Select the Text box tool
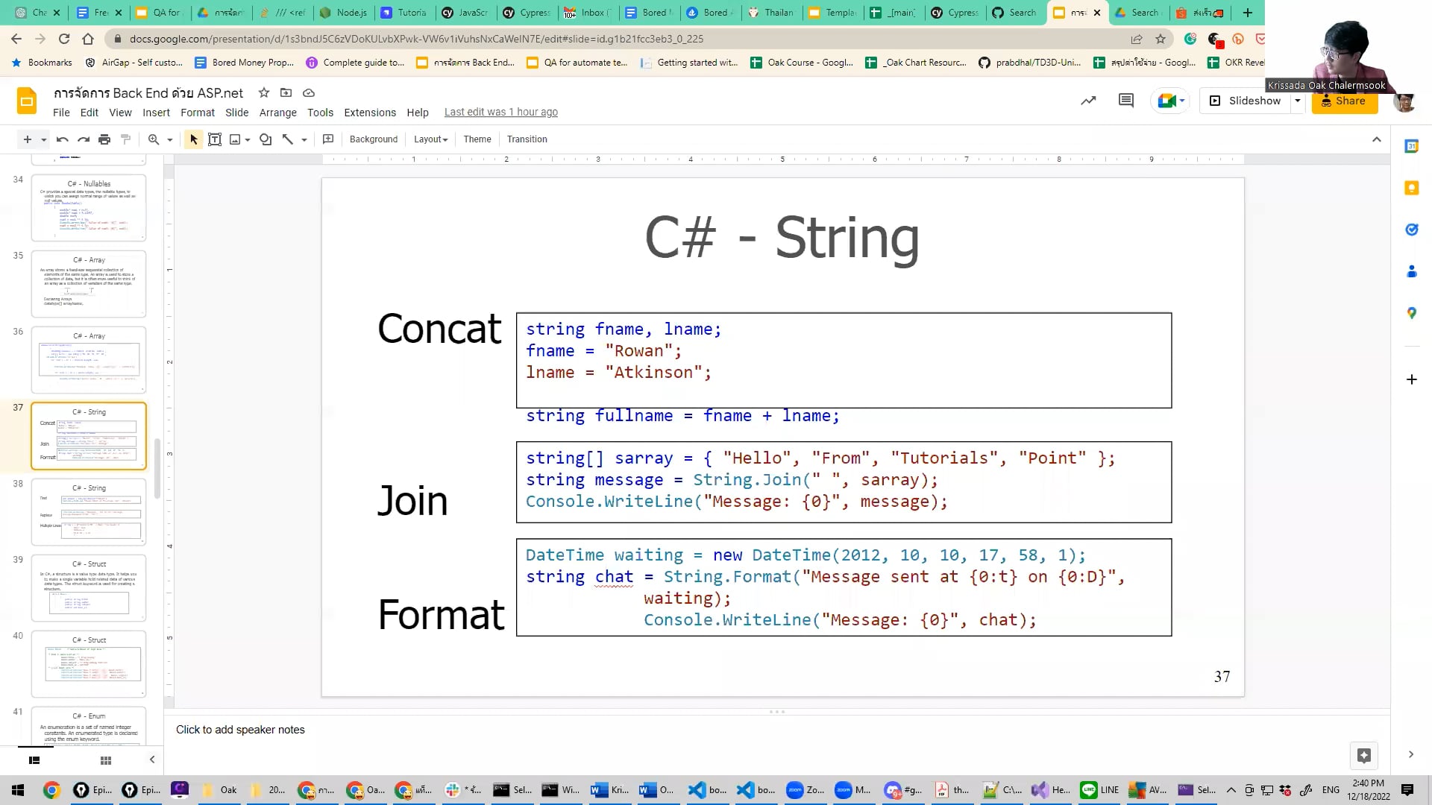Viewport: 1432px width, 805px height. coord(215,139)
